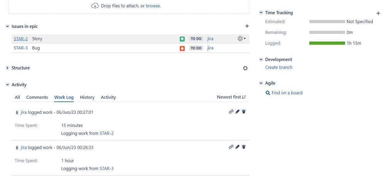Click the Not Specified estimate value
This screenshot has width=385, height=179.
360,22
